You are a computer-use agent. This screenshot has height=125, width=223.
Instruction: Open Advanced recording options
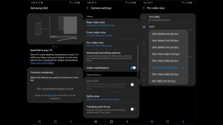tap(111, 56)
